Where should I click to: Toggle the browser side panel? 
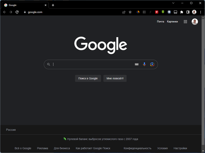pyautogui.click(x=188, y=12)
